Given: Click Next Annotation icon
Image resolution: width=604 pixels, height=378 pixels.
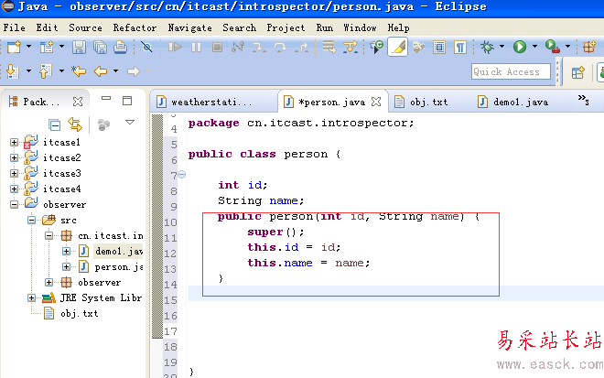Looking at the screenshot, I should tap(13, 71).
